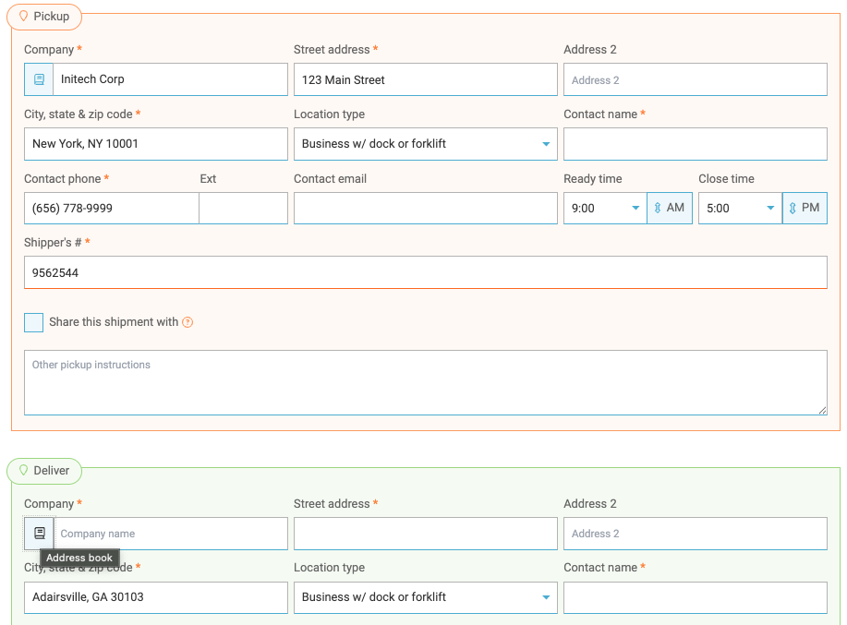Click the Other pickup instructions text area
The image size is (847, 625).
pos(425,381)
